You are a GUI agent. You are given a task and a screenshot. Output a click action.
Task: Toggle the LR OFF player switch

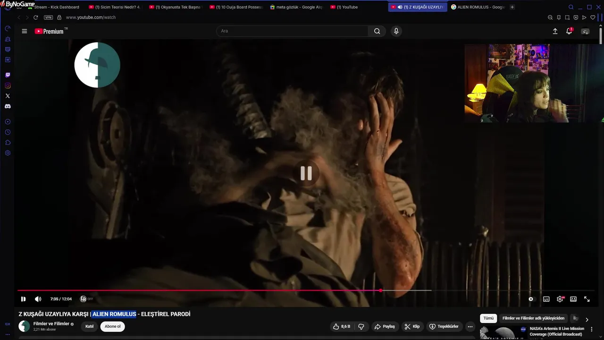[x=86, y=299]
